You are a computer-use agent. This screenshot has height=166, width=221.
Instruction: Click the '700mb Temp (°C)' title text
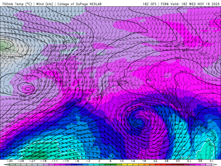(17, 4)
